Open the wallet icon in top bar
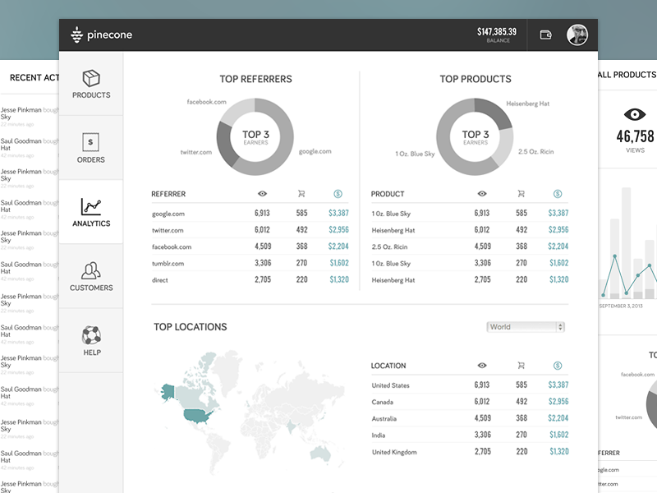This screenshot has height=493, width=657. coord(545,35)
